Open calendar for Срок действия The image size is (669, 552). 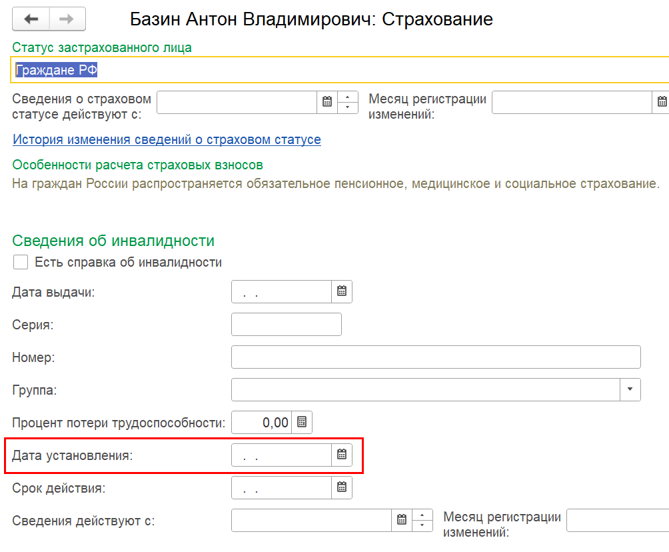click(x=342, y=487)
